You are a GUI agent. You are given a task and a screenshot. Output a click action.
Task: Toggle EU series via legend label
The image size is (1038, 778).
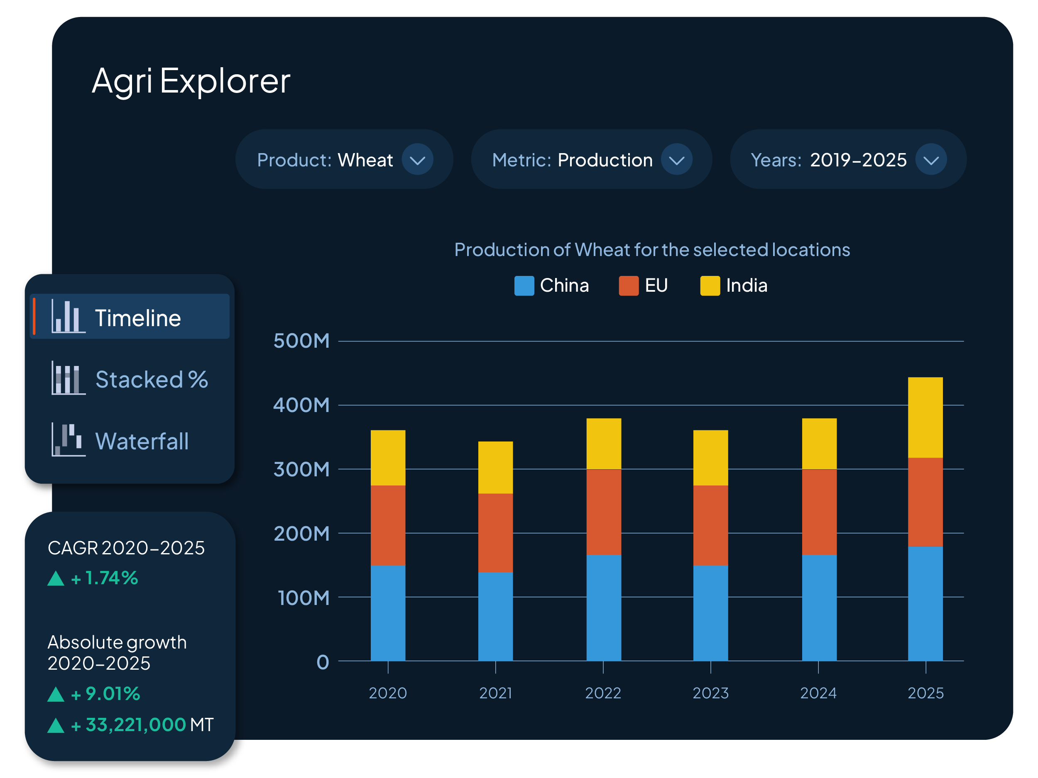[x=656, y=285]
